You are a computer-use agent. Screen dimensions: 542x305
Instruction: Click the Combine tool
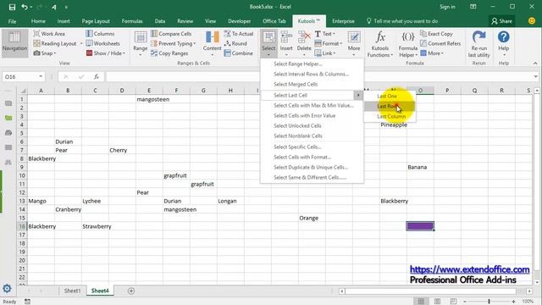238,53
